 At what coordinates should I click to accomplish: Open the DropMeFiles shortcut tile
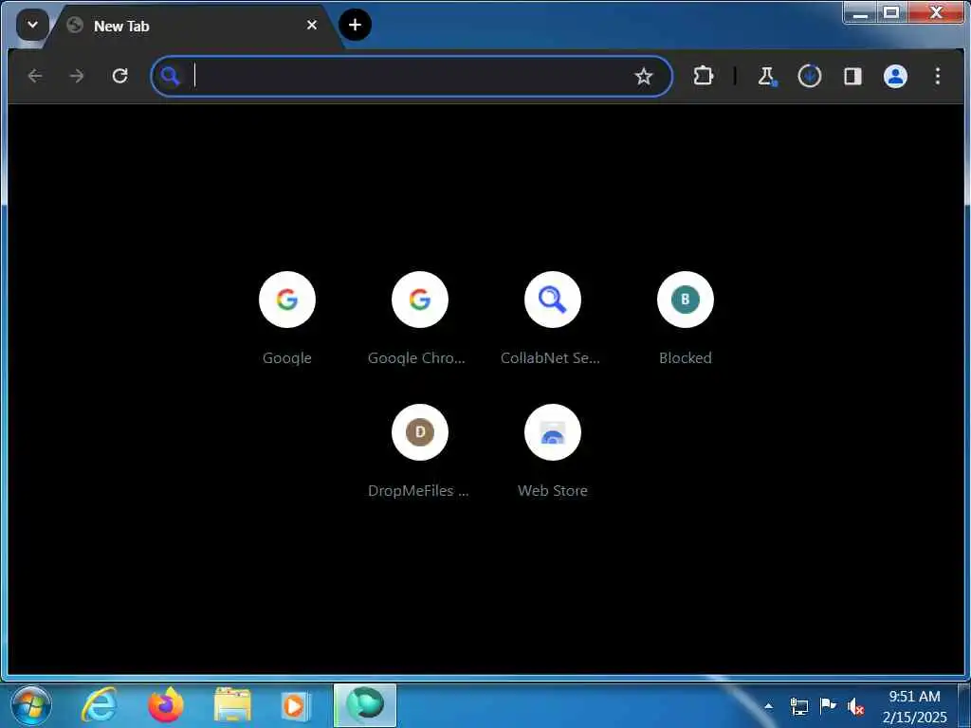(420, 450)
